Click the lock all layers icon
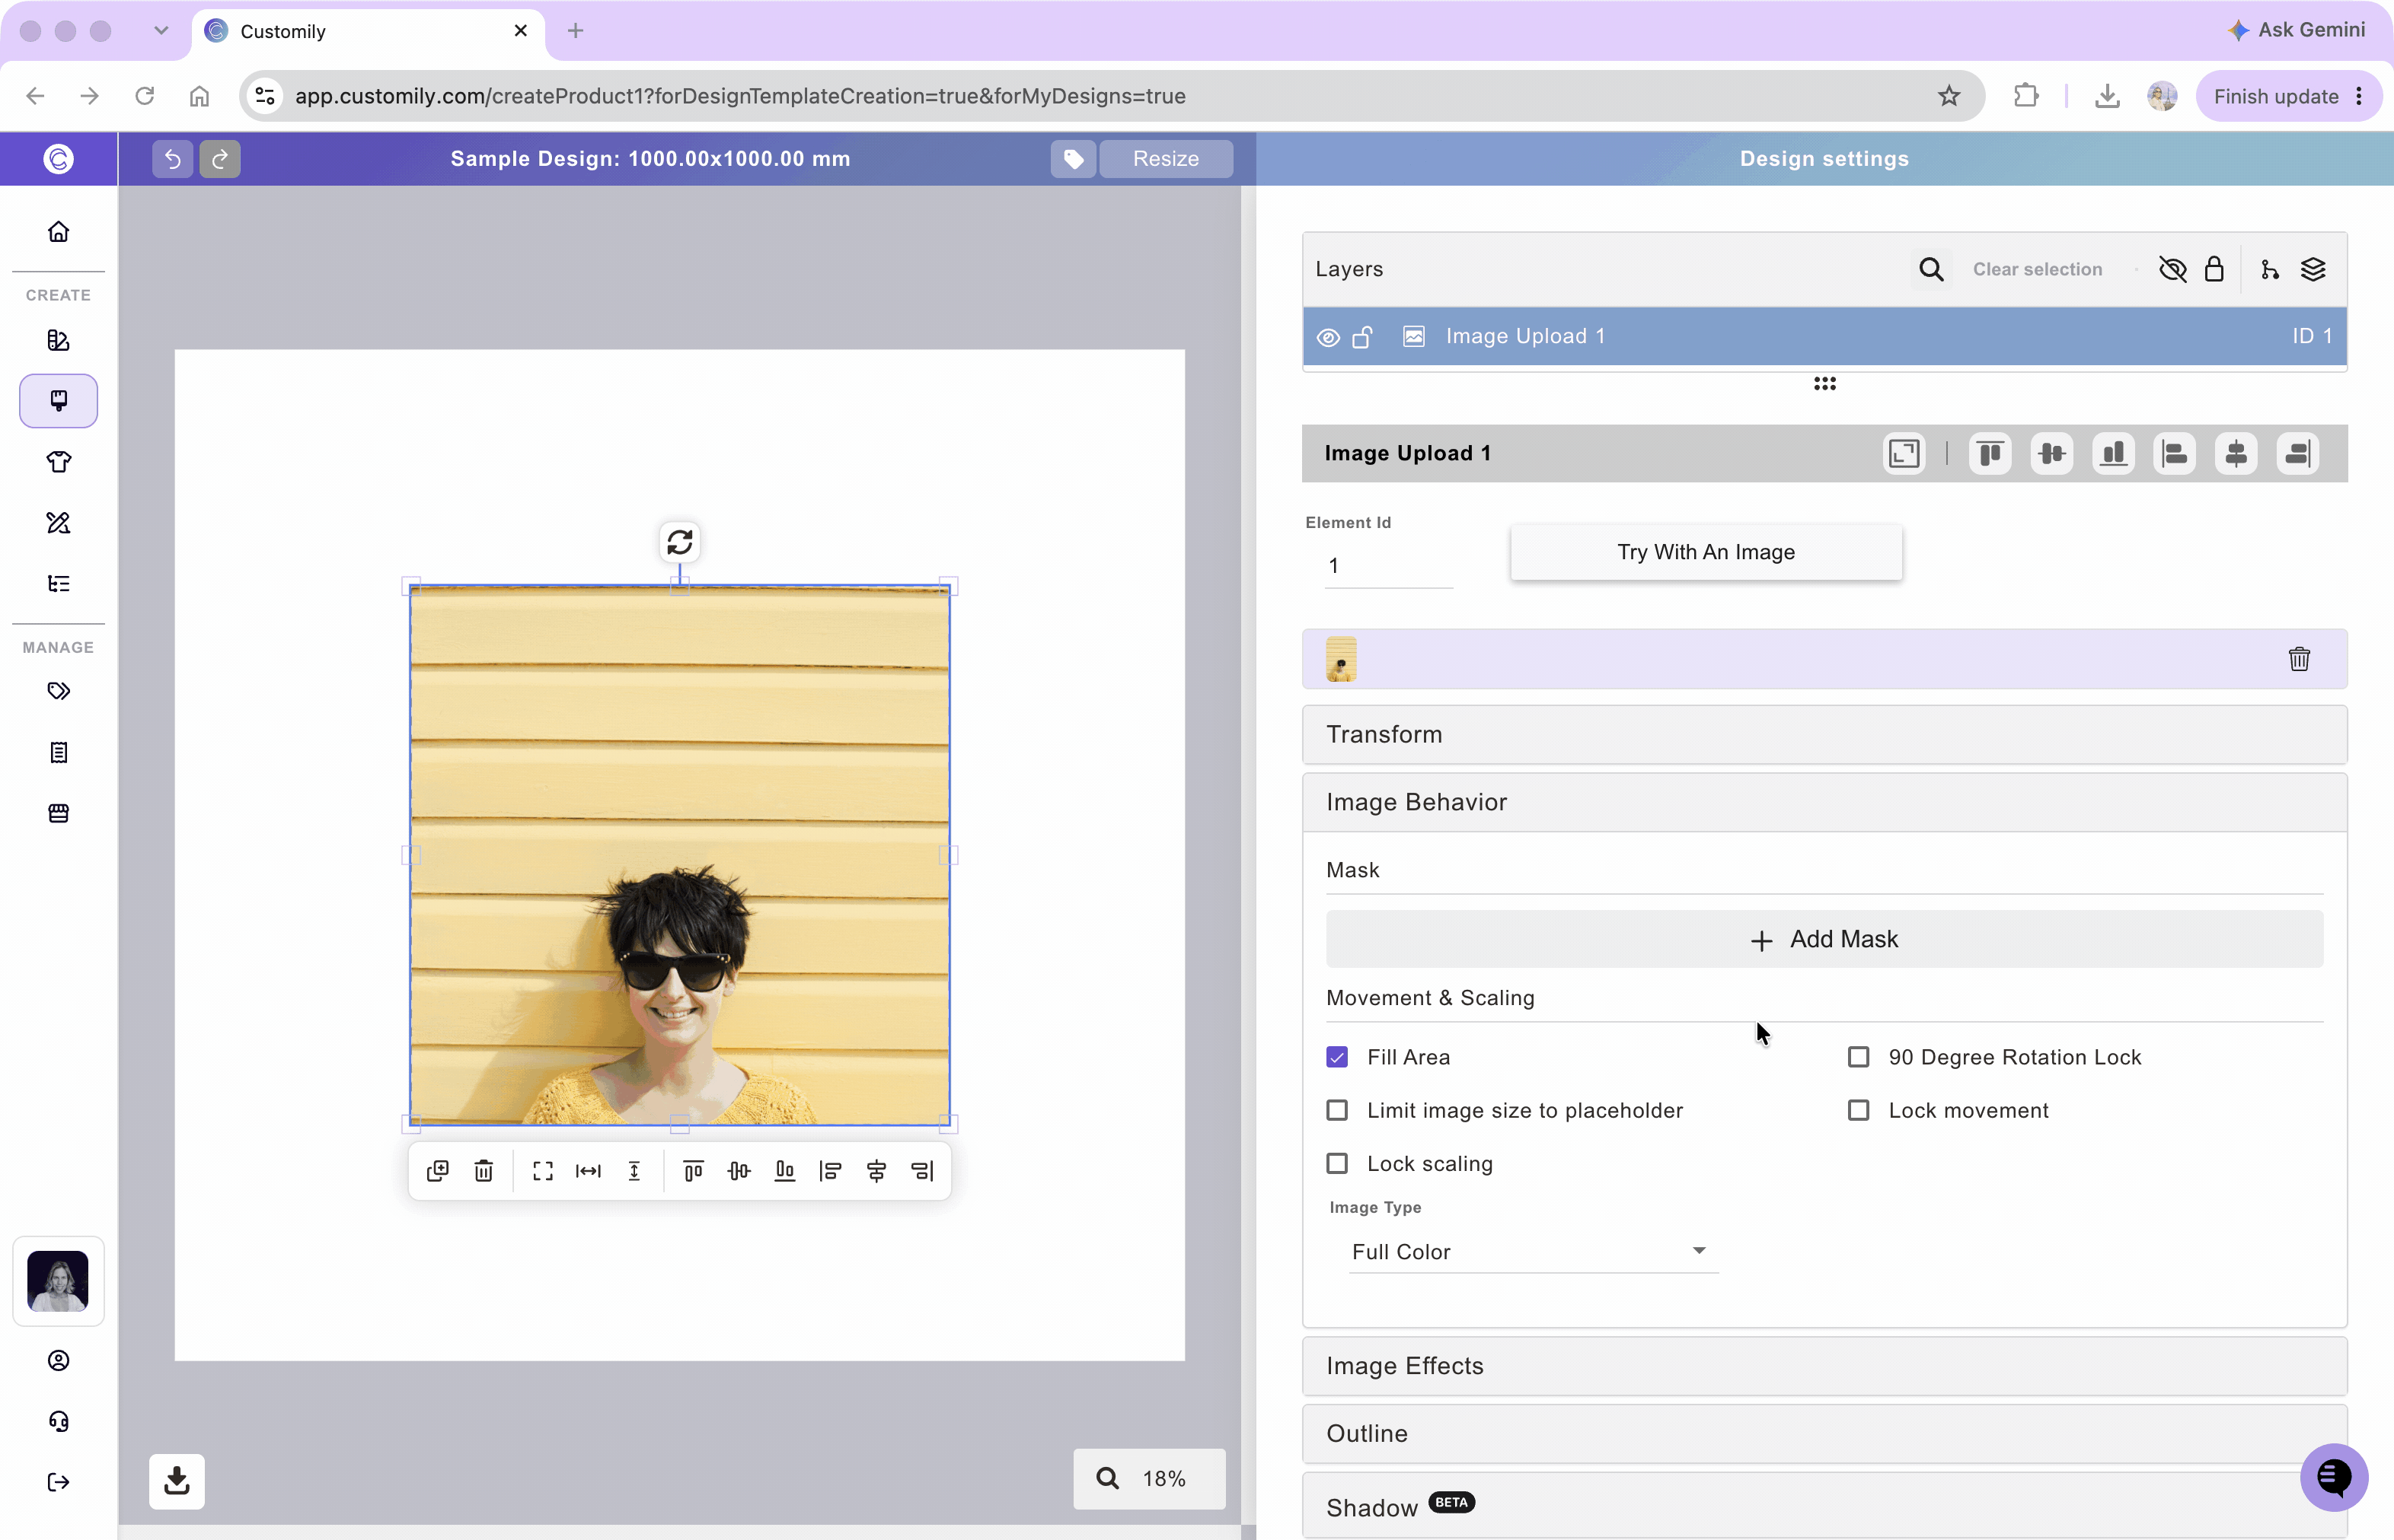The image size is (2394, 1540). point(2214,269)
